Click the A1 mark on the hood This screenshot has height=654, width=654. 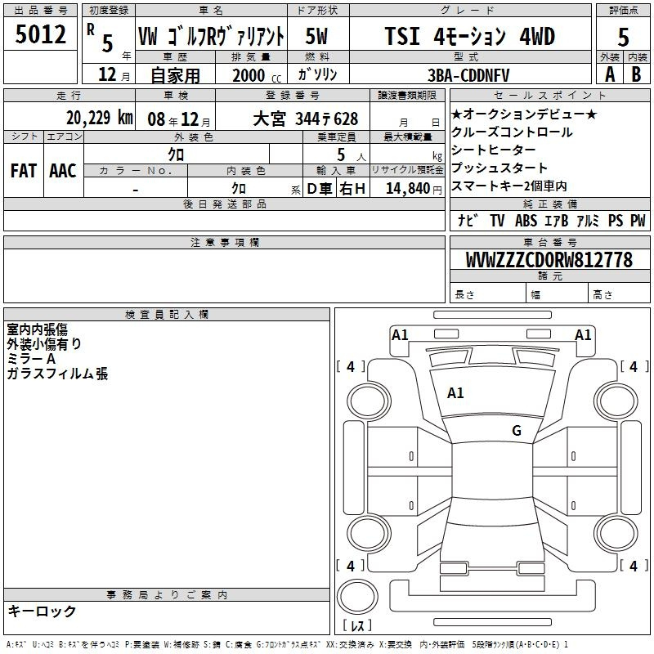(455, 393)
